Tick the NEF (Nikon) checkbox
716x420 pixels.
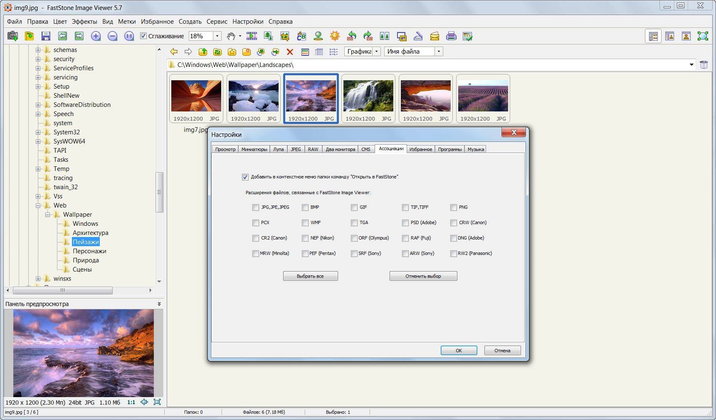[x=305, y=238]
